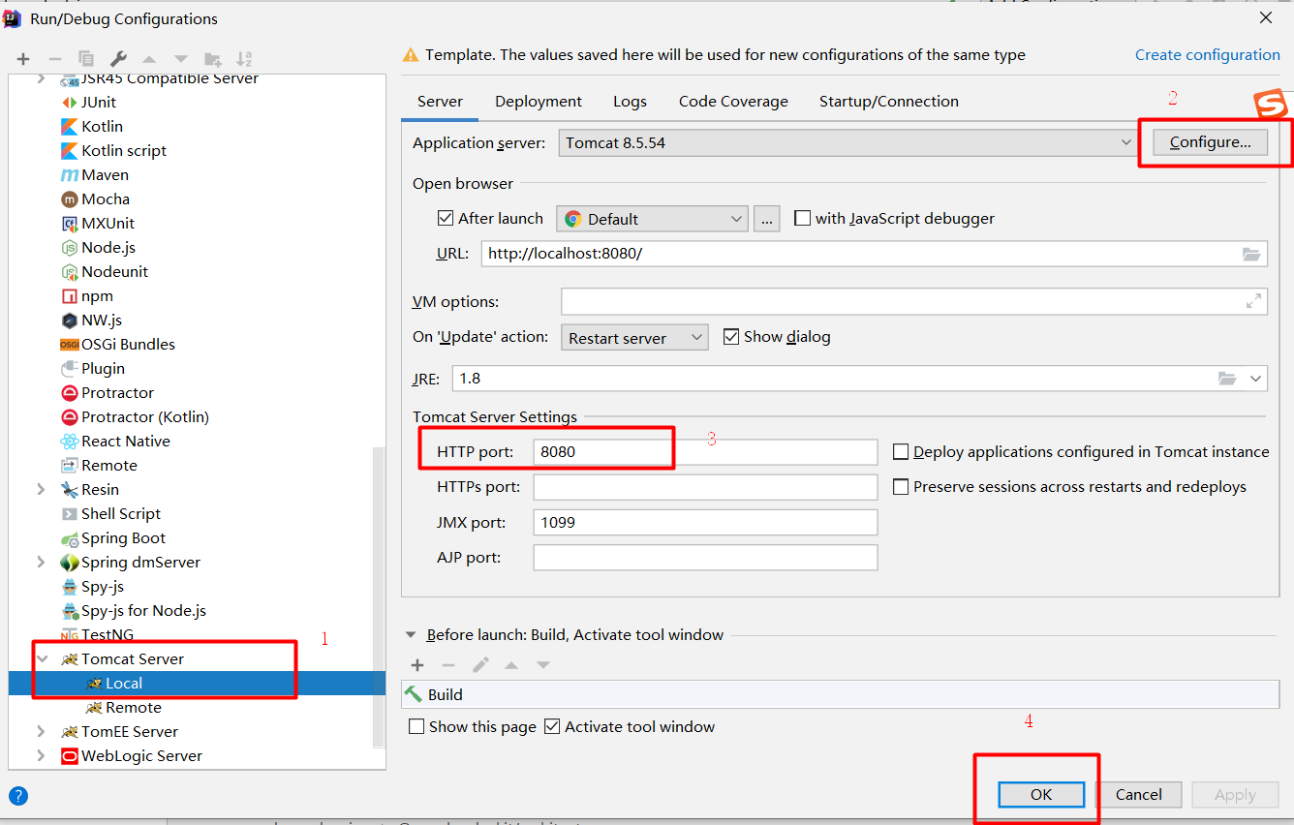Image resolution: width=1294 pixels, height=825 pixels.
Task: Click the Add New Configuration plus icon
Action: point(23,59)
